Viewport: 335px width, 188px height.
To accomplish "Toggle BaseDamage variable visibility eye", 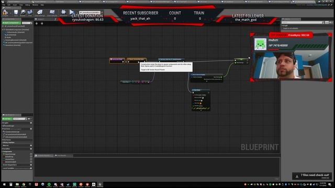I will pos(31,154).
